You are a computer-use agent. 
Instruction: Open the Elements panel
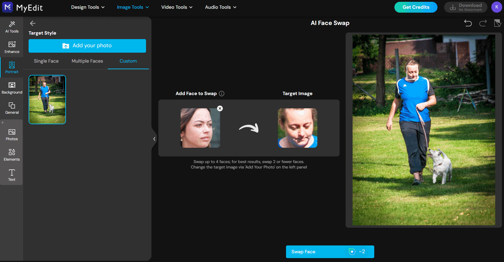(x=12, y=155)
